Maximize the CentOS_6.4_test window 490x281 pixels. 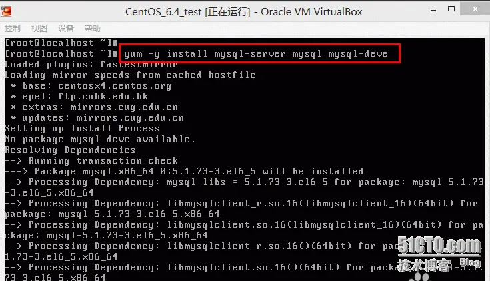point(451,9)
